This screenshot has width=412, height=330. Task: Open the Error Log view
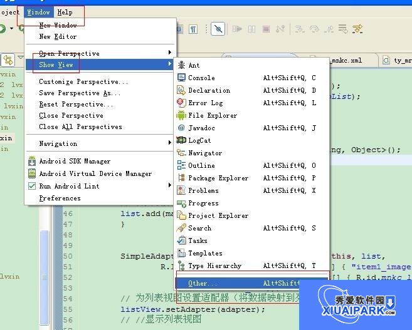[x=251, y=103]
